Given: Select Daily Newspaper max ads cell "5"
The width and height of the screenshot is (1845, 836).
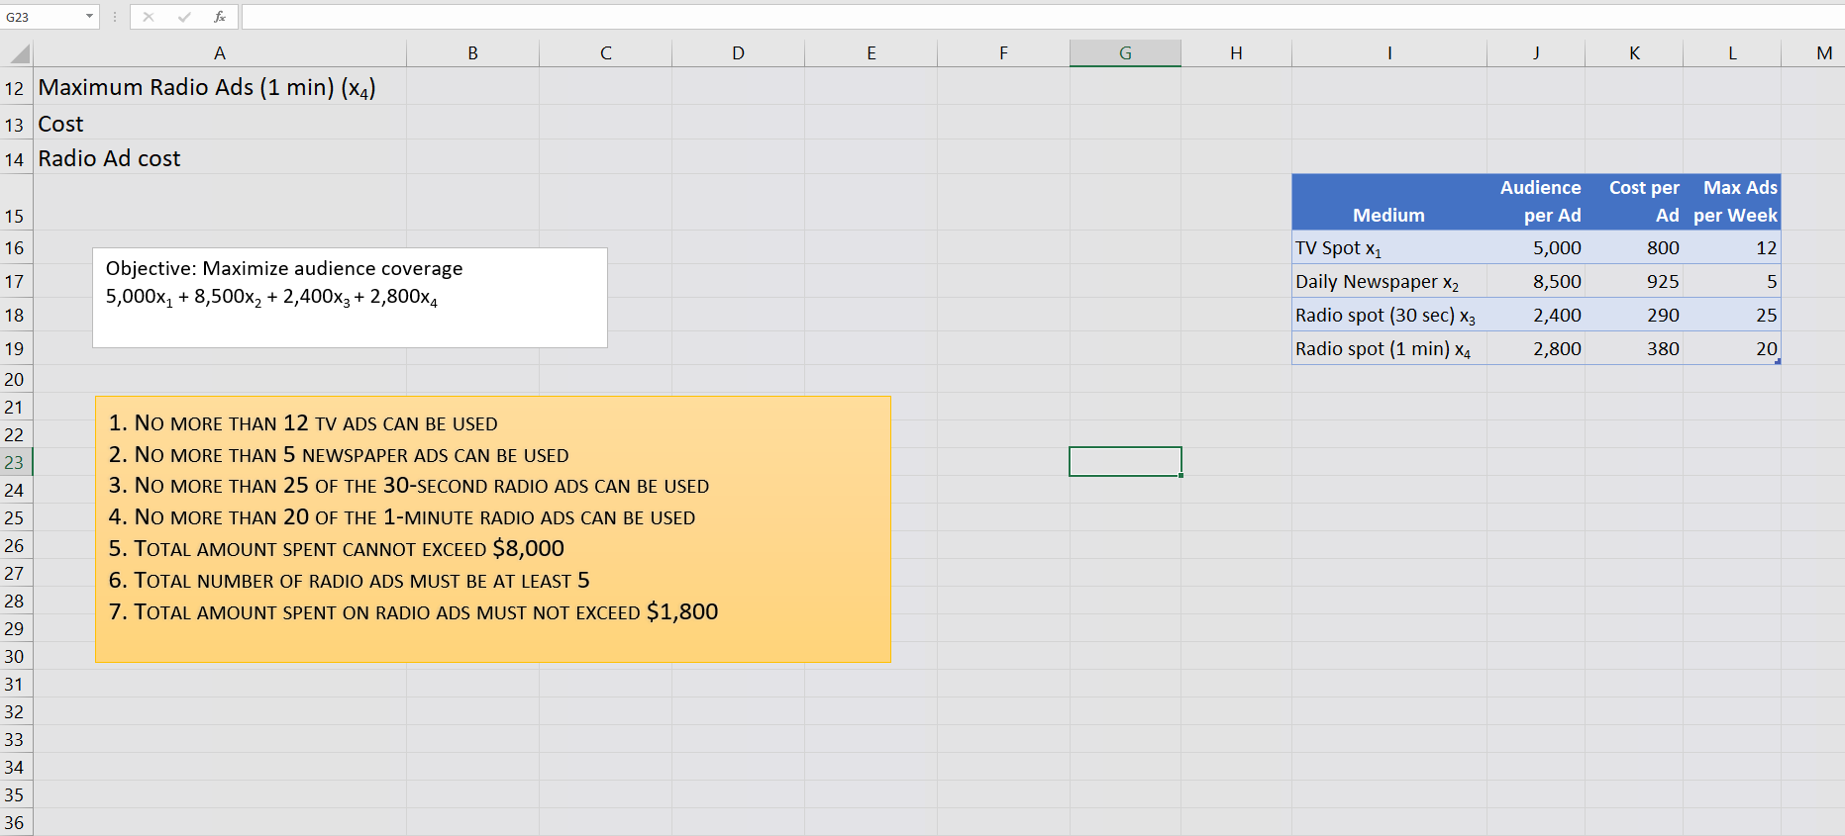Looking at the screenshot, I should 1732,281.
